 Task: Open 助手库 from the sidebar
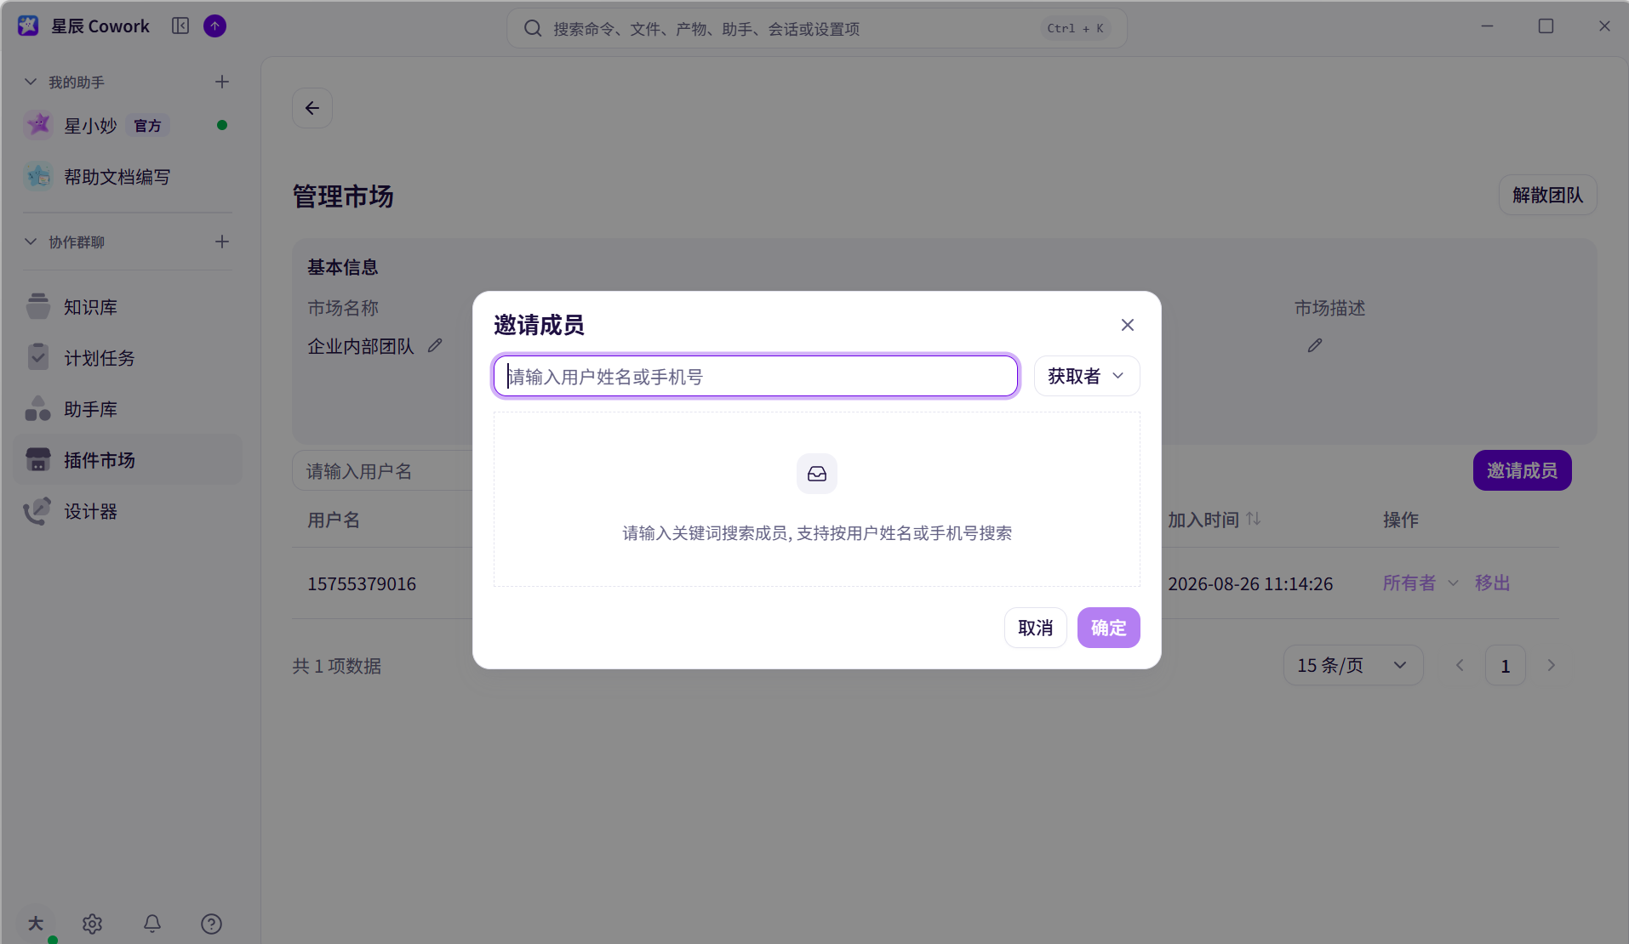[x=128, y=409]
